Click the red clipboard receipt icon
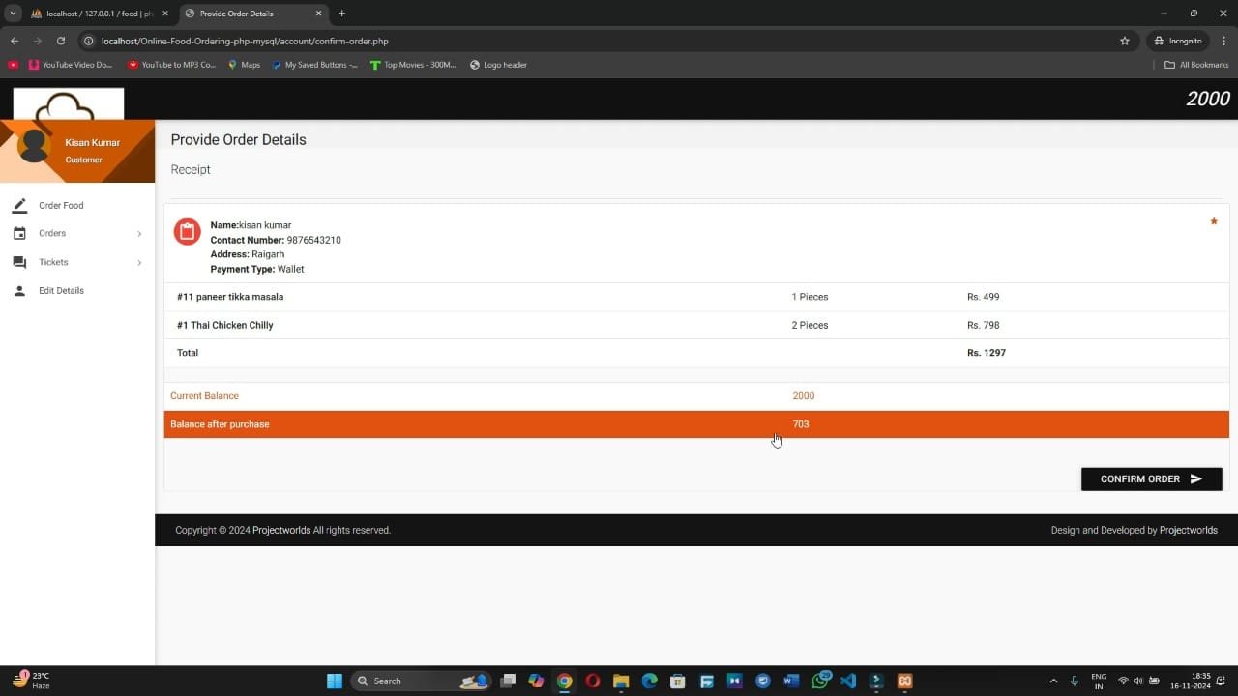 (187, 232)
